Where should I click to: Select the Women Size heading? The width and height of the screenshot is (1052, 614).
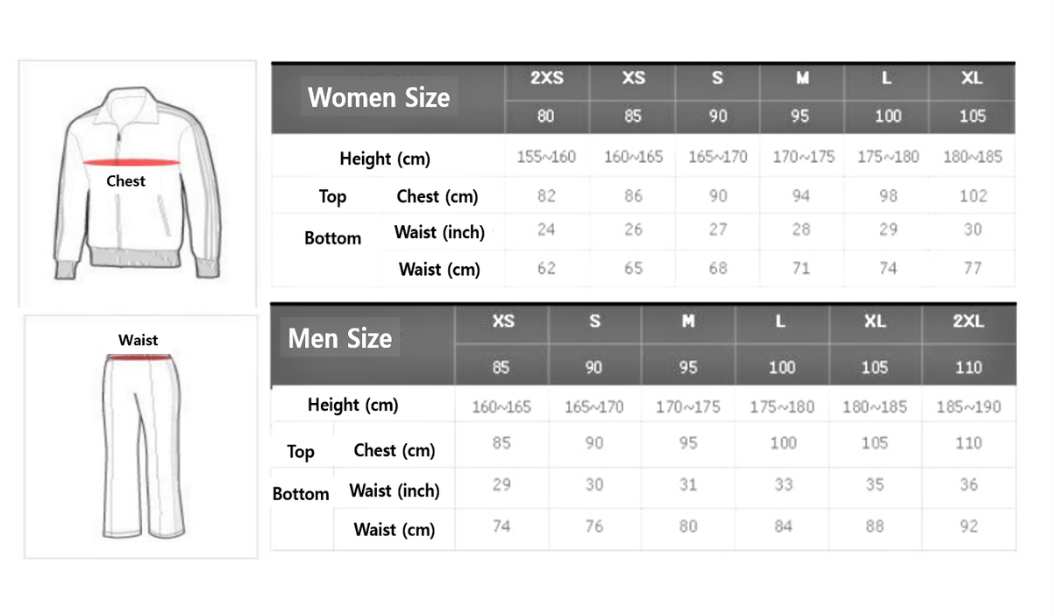coord(379,97)
